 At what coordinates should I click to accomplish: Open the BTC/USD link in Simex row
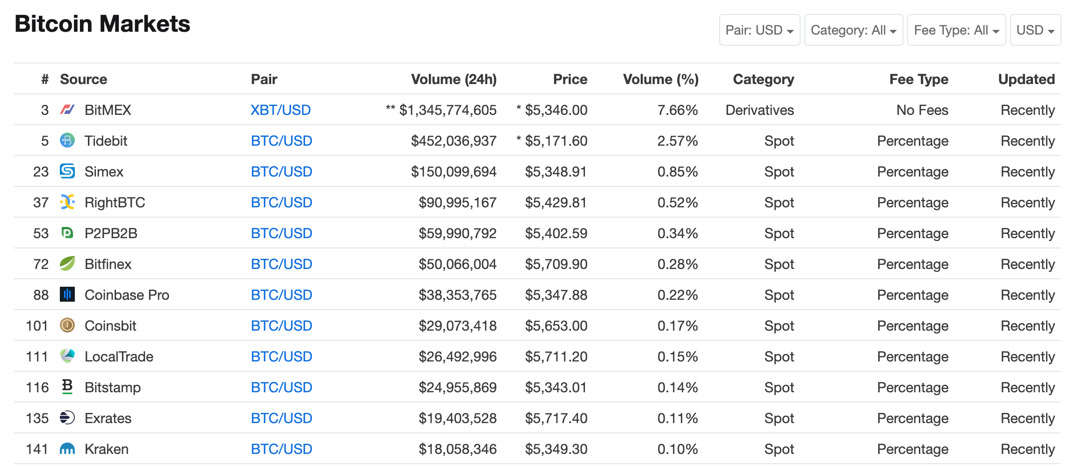coord(282,171)
